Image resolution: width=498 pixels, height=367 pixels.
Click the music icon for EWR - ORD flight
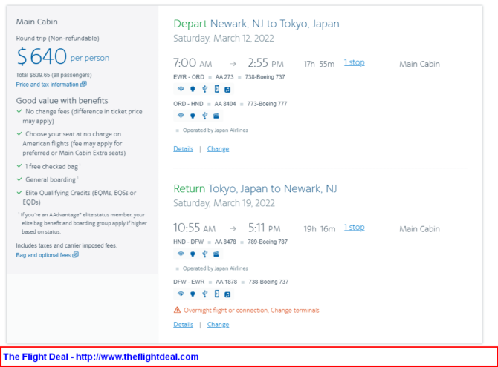(x=227, y=89)
